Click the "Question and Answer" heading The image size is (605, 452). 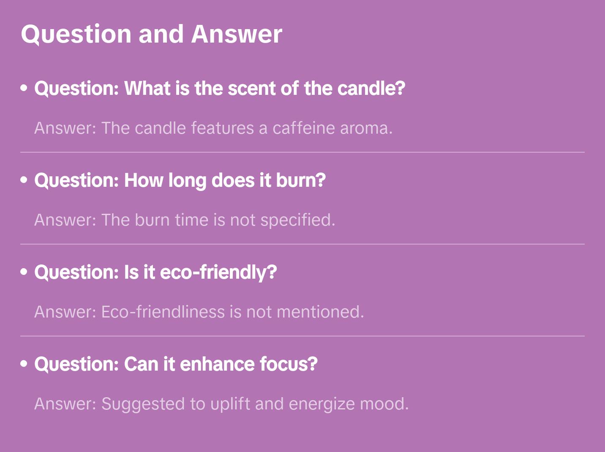tap(151, 34)
